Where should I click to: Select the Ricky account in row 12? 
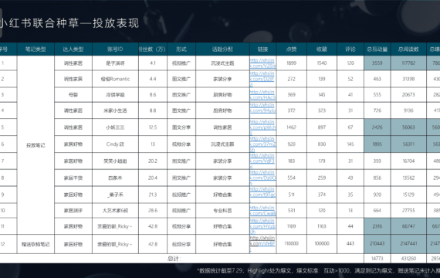(115, 244)
